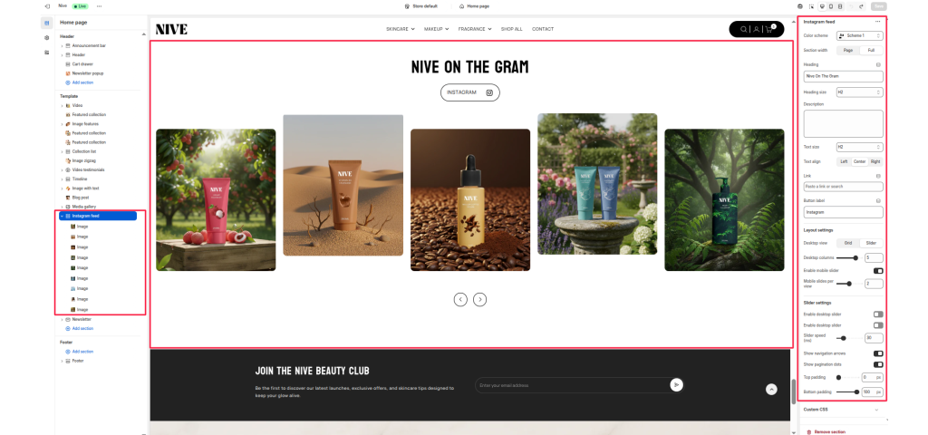Click the cart icon in store header
The width and height of the screenshot is (928, 435).
click(x=768, y=29)
